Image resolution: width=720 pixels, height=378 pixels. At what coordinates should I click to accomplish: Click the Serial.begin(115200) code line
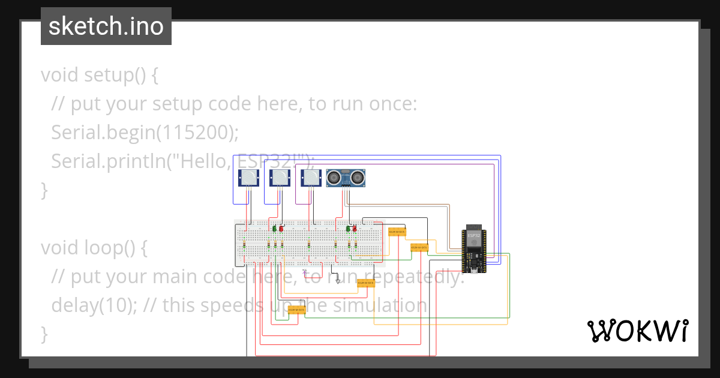tap(142, 132)
